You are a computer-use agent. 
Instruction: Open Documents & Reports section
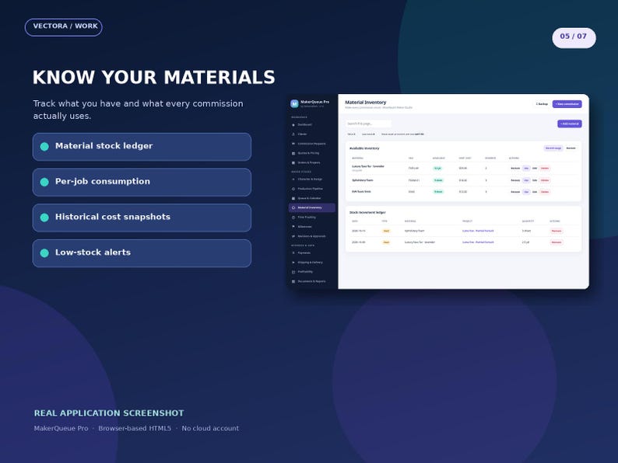point(311,281)
